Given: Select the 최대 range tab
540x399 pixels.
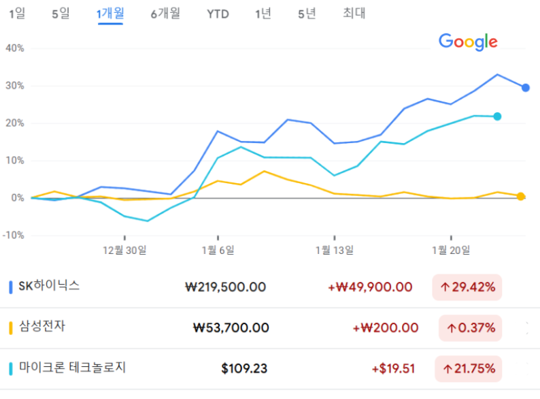Looking at the screenshot, I should pyautogui.click(x=354, y=14).
